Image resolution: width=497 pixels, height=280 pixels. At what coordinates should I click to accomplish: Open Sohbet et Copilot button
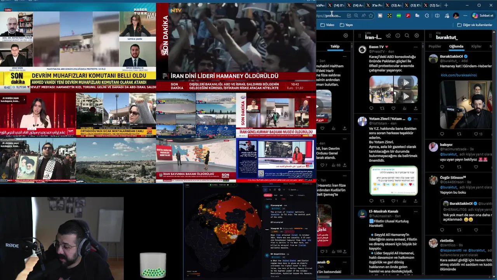pos(483,16)
